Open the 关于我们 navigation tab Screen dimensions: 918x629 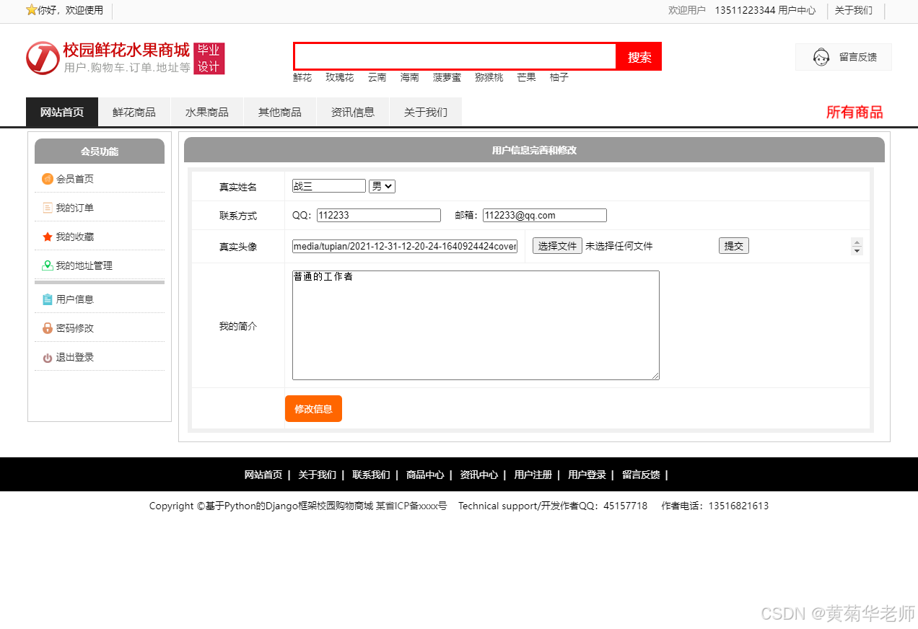426,112
